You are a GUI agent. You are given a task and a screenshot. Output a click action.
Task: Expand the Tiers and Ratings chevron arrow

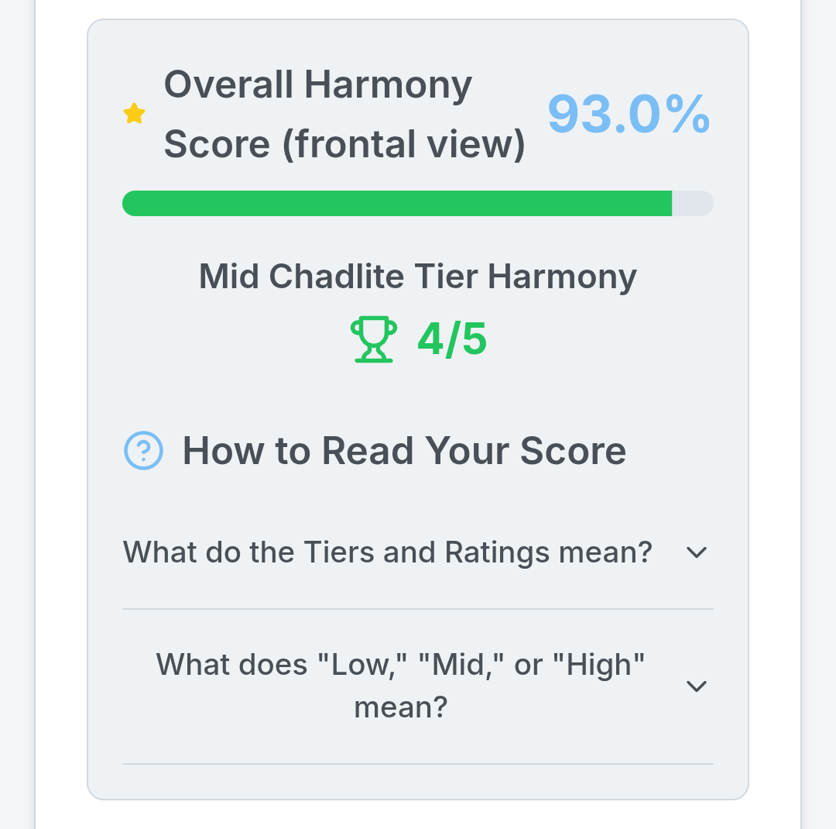697,552
